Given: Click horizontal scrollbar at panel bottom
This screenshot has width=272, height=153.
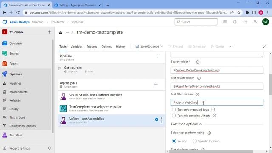Looking at the screenshot, I should (211, 151).
